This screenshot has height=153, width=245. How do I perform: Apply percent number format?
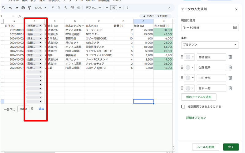click(x=59, y=7)
